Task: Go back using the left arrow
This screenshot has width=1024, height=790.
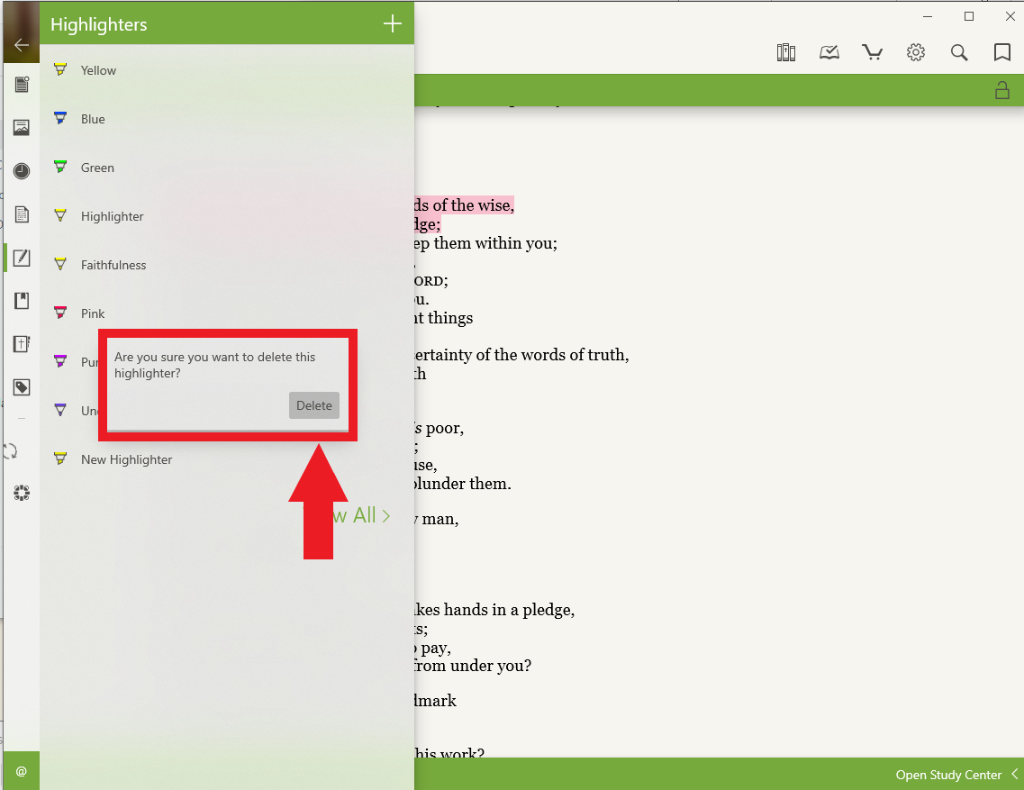Action: click(22, 45)
